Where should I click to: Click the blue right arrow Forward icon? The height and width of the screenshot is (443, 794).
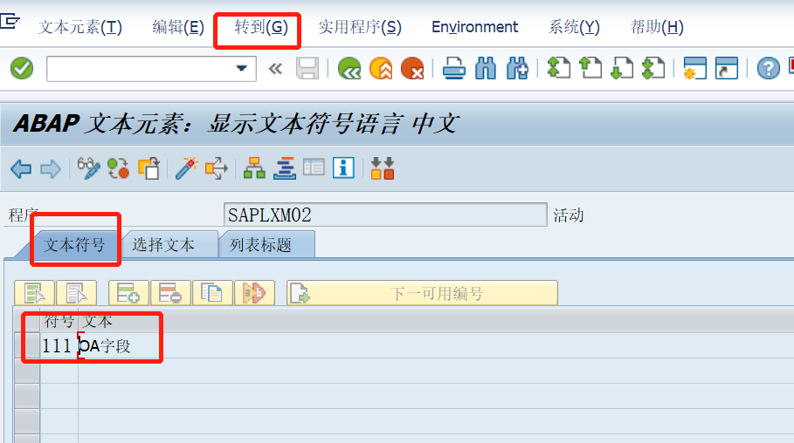tap(50, 168)
